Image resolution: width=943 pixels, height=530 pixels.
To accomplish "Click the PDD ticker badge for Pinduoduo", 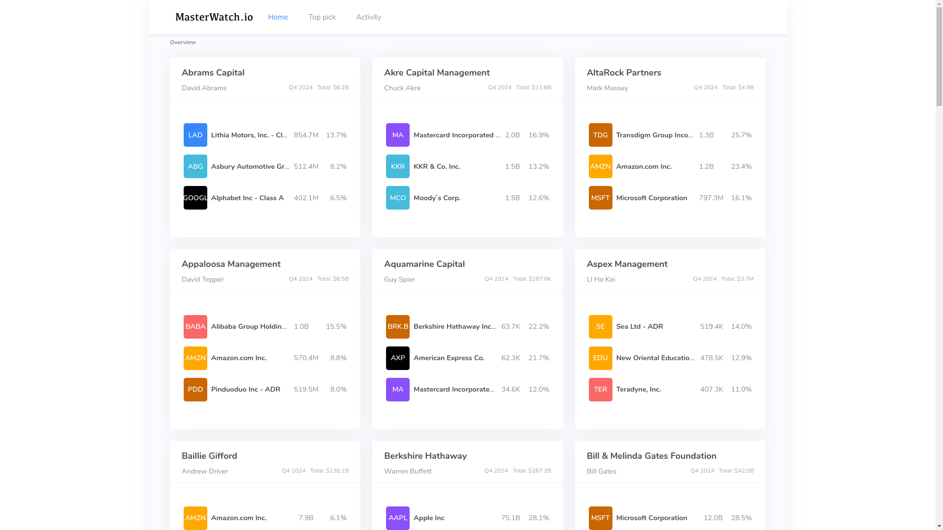I will 195,390.
